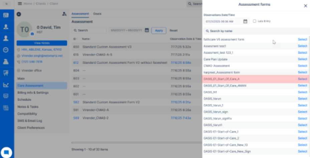310x158 pixels.
Task: Click the Search by name field
Action: click(256, 31)
